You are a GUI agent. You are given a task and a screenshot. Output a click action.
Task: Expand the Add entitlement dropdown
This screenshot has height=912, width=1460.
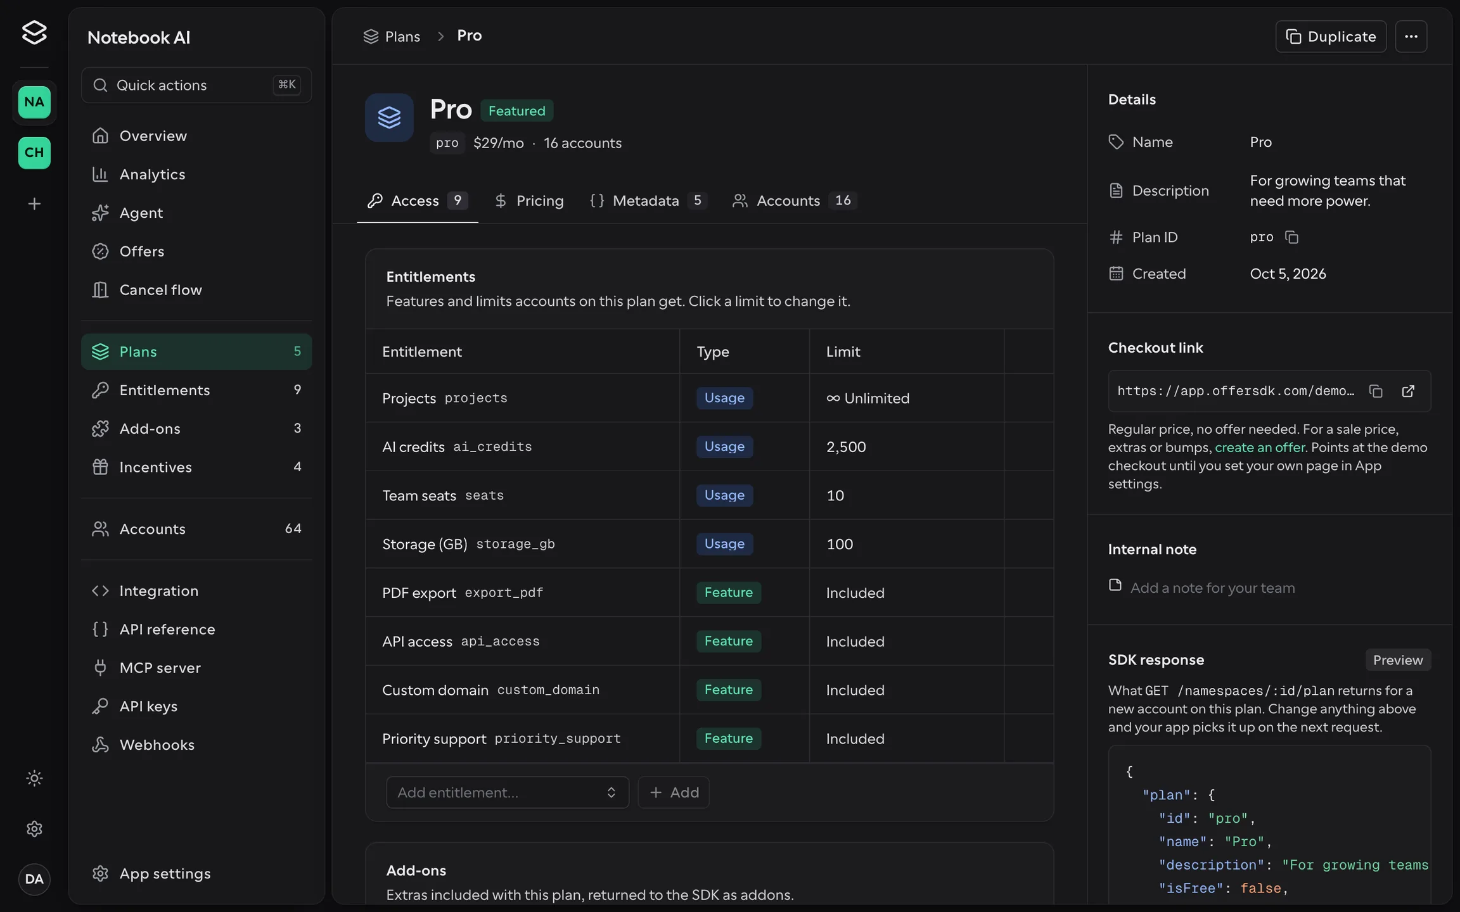click(x=508, y=793)
